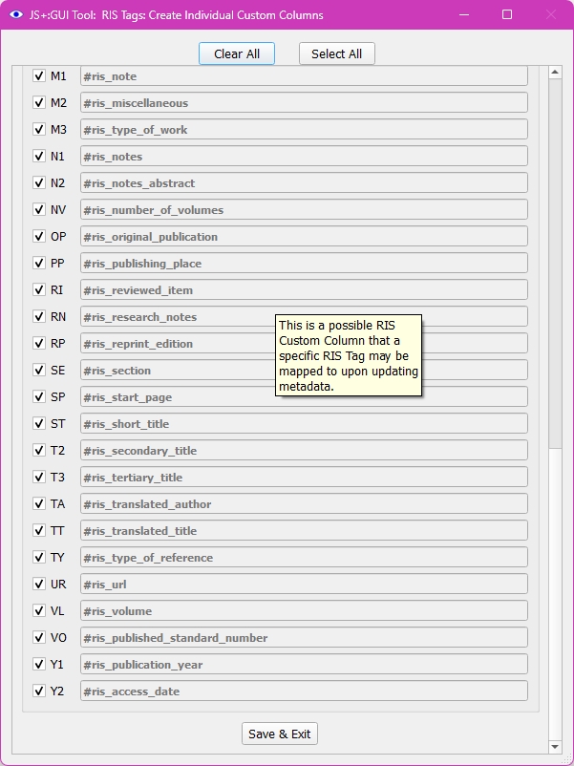The height and width of the screenshot is (766, 574).
Task: Select the #ris_url field
Action: (x=304, y=584)
